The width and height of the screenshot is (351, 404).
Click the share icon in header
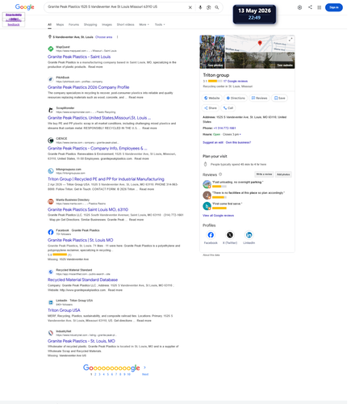click(x=310, y=7)
